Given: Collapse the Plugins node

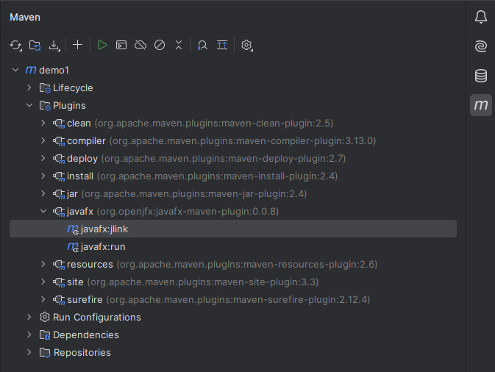Looking at the screenshot, I should [29, 105].
